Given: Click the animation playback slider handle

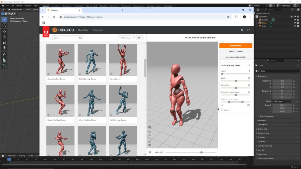Looking at the screenshot, I should pyautogui.click(x=201, y=152).
